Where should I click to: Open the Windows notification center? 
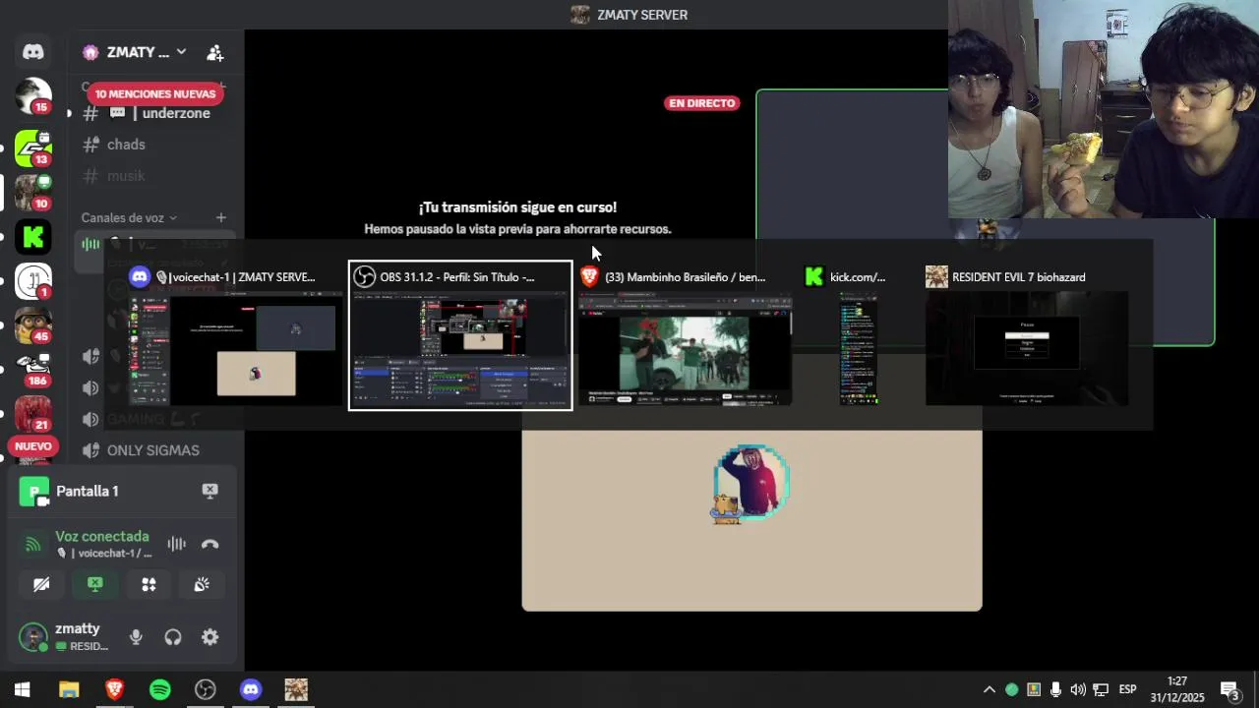click(1229, 689)
